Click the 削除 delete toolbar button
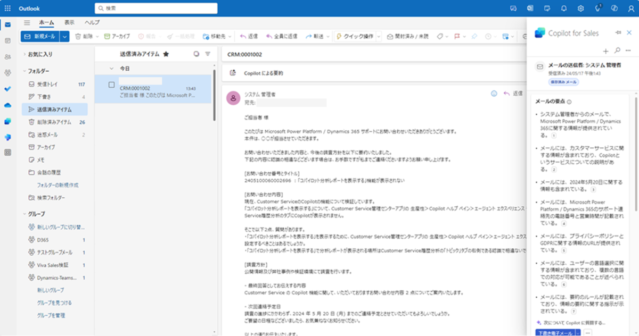 point(85,36)
